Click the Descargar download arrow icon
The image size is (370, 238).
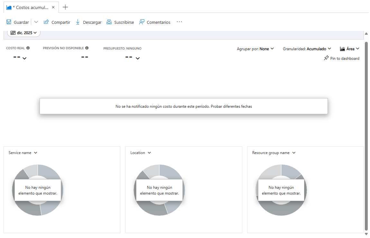[x=78, y=22]
